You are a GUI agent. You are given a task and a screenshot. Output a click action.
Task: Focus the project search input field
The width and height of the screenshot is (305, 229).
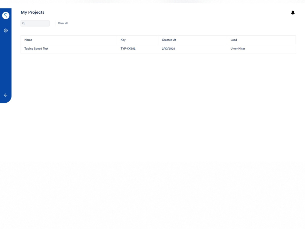click(35, 24)
